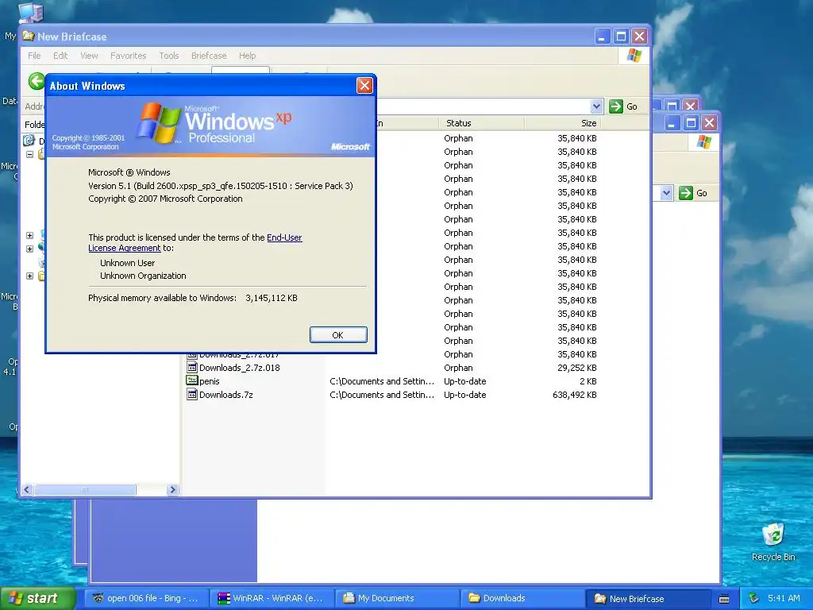Open the File menu
Screen dimensions: 813x610
point(34,56)
